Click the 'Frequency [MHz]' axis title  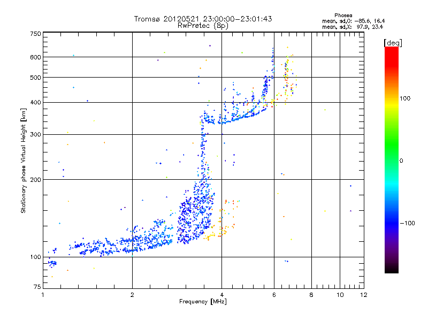[203, 302]
